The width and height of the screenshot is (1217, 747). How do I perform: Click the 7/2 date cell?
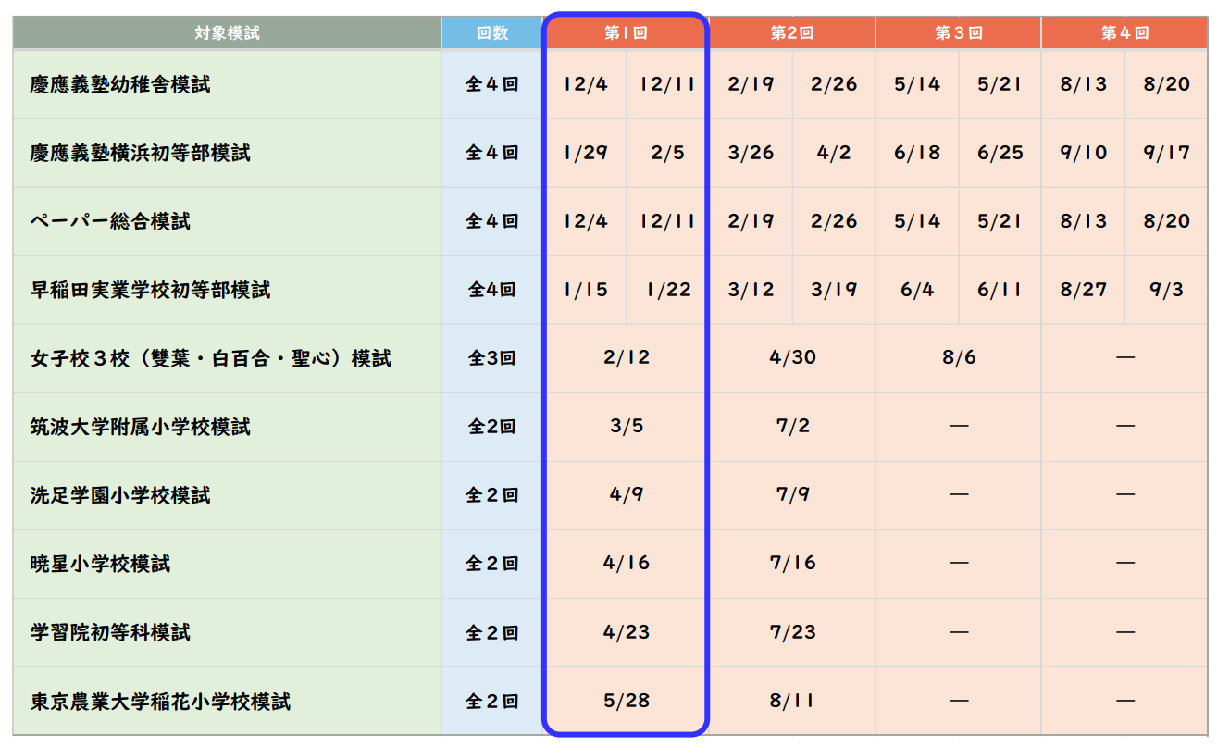coord(792,427)
